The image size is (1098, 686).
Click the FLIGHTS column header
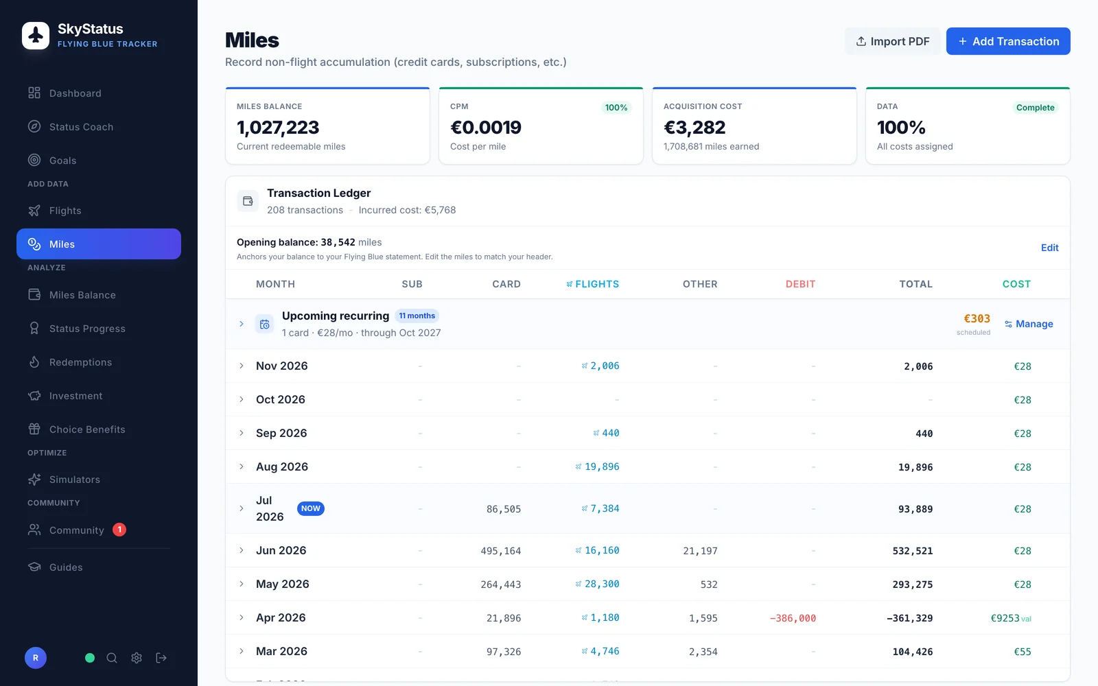click(592, 284)
